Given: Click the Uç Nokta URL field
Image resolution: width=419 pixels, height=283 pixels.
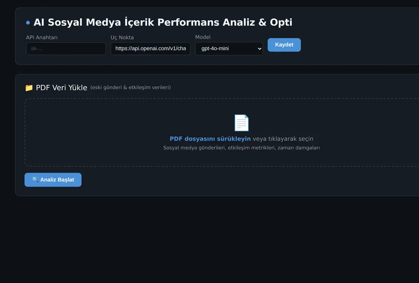Looking at the screenshot, I should coord(150,49).
